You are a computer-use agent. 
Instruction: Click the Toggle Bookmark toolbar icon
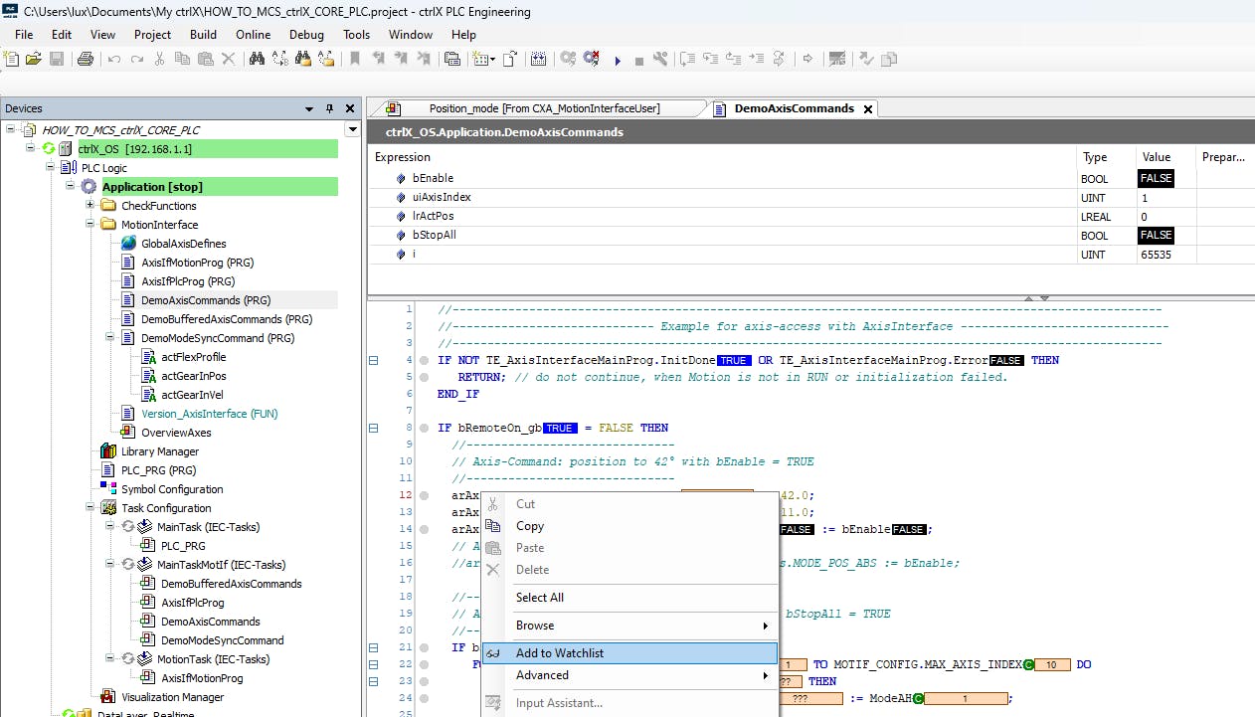click(x=355, y=60)
